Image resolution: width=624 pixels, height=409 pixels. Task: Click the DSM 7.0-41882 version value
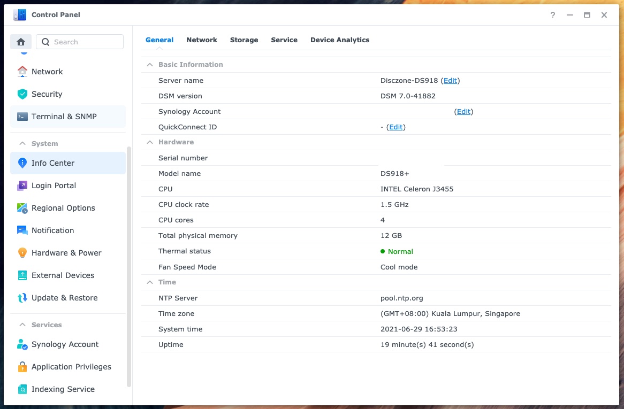coord(408,96)
